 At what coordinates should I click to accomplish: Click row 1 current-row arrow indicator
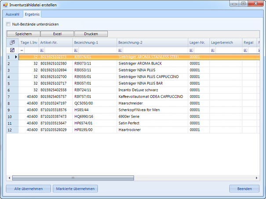coord(16,57)
